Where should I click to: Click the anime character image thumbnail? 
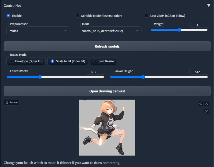(x=107, y=127)
